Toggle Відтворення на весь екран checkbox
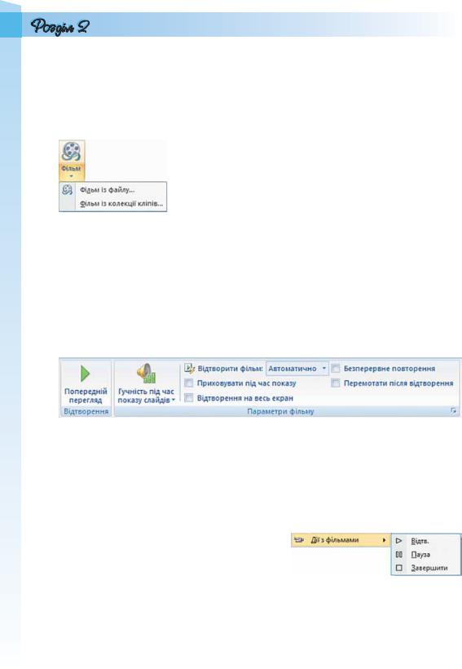462x669 pixels. (188, 398)
